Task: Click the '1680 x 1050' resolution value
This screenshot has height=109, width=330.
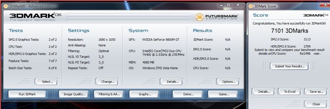Action: [x=107, y=40]
